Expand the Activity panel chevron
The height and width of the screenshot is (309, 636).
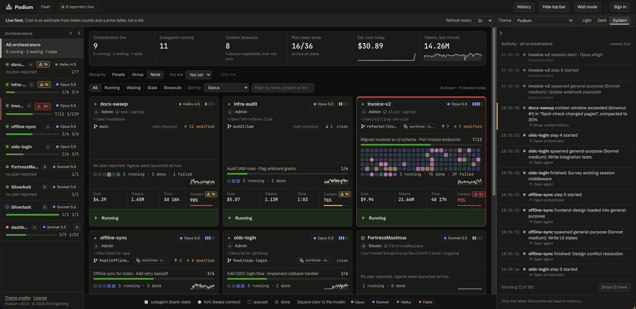501,33
